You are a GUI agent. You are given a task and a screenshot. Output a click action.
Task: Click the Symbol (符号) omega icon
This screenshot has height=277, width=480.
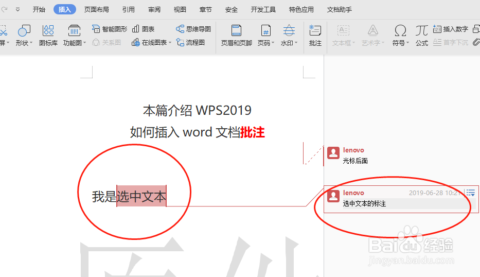point(400,31)
